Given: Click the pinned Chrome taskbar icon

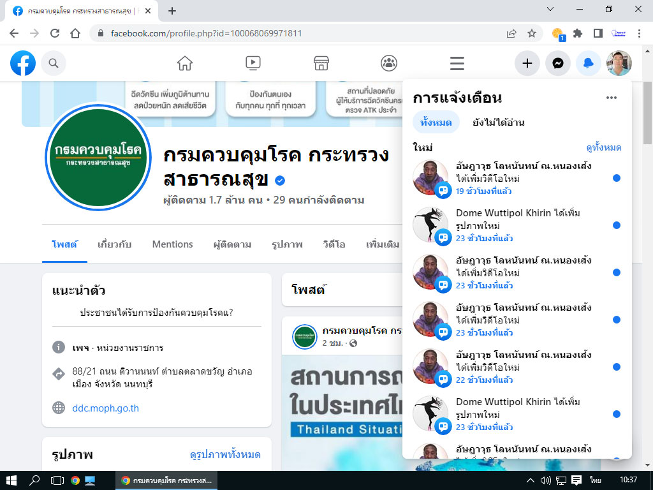Looking at the screenshot, I should coord(75,480).
